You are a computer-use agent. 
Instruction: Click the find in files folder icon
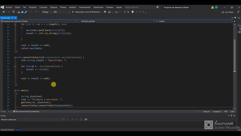click(x=105, y=12)
